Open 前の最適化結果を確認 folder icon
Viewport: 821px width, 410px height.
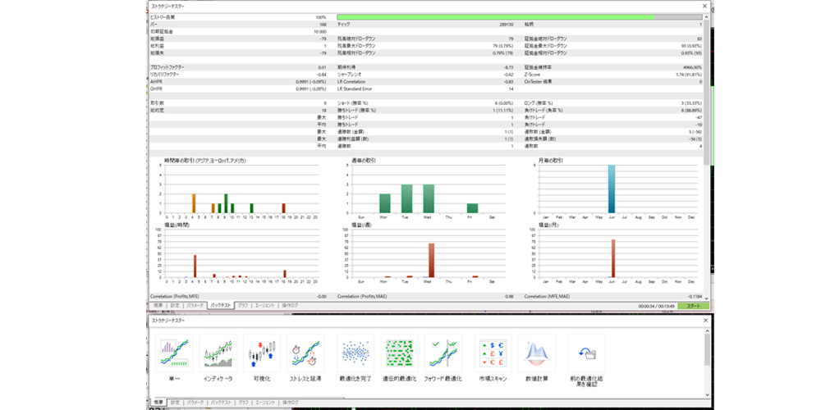[x=585, y=354]
